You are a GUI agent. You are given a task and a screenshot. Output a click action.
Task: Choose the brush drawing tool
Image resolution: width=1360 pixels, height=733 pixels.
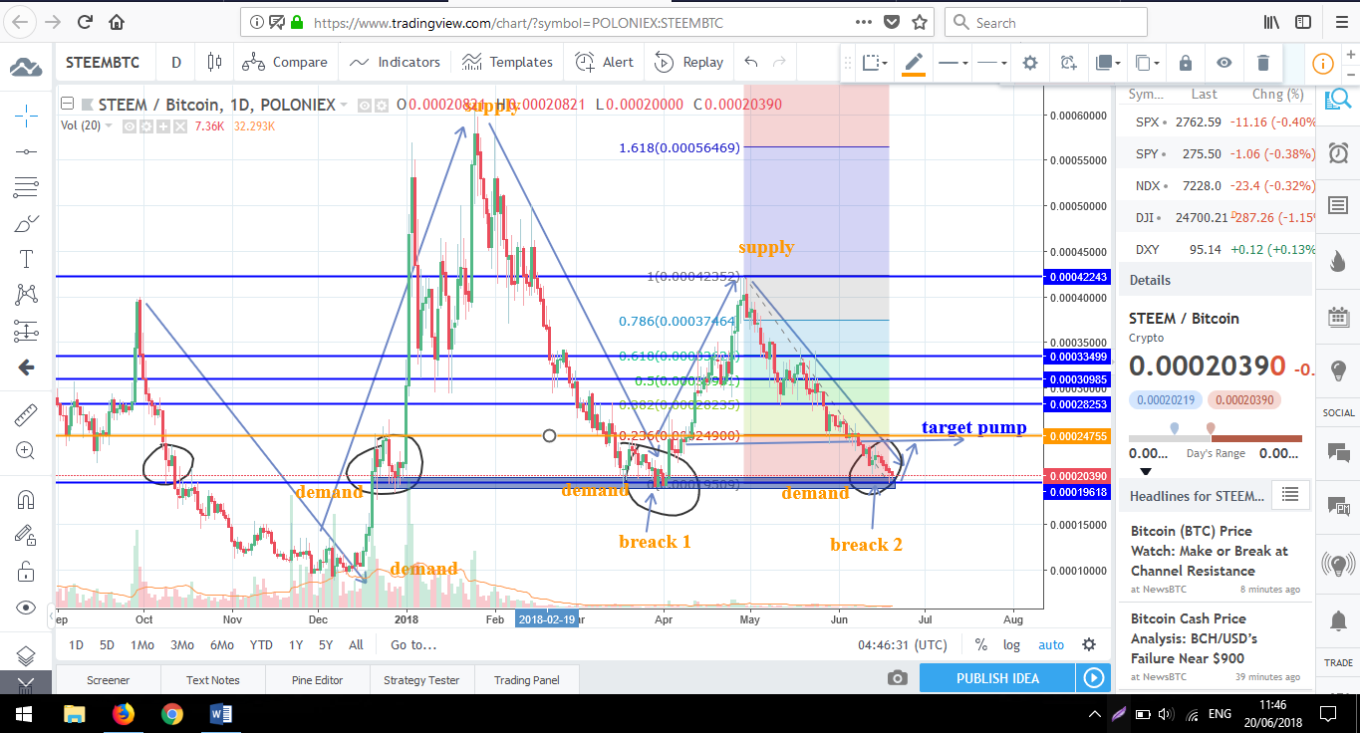pos(26,223)
